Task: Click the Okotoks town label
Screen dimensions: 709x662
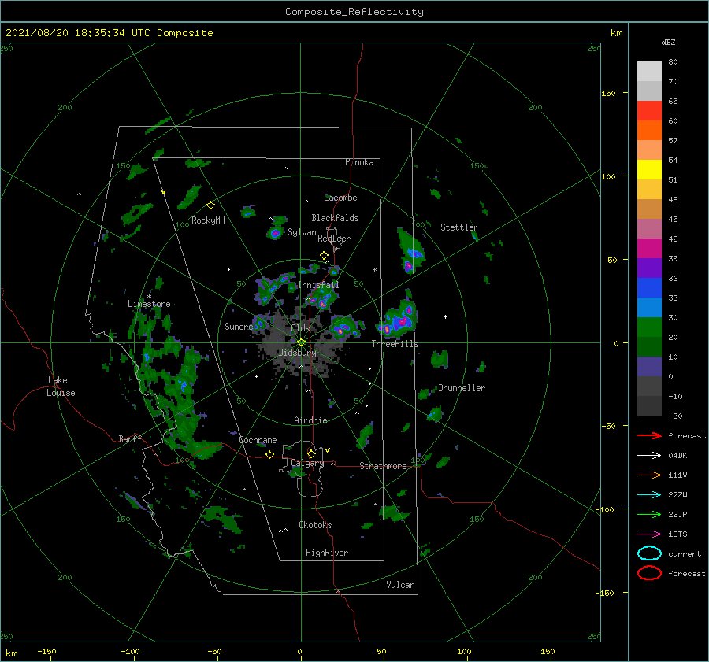Action: pyautogui.click(x=316, y=525)
